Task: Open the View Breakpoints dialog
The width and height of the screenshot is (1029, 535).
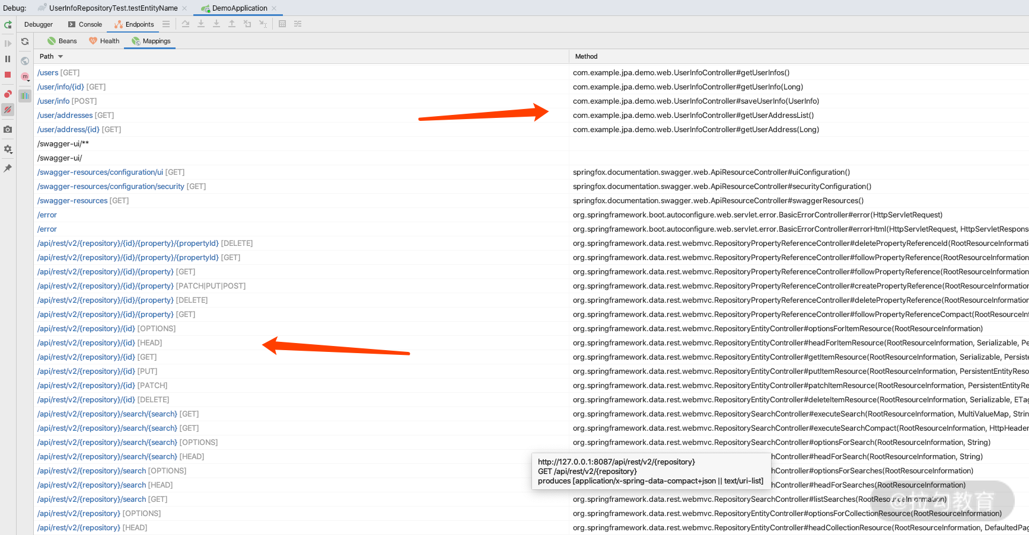Action: pos(8,94)
